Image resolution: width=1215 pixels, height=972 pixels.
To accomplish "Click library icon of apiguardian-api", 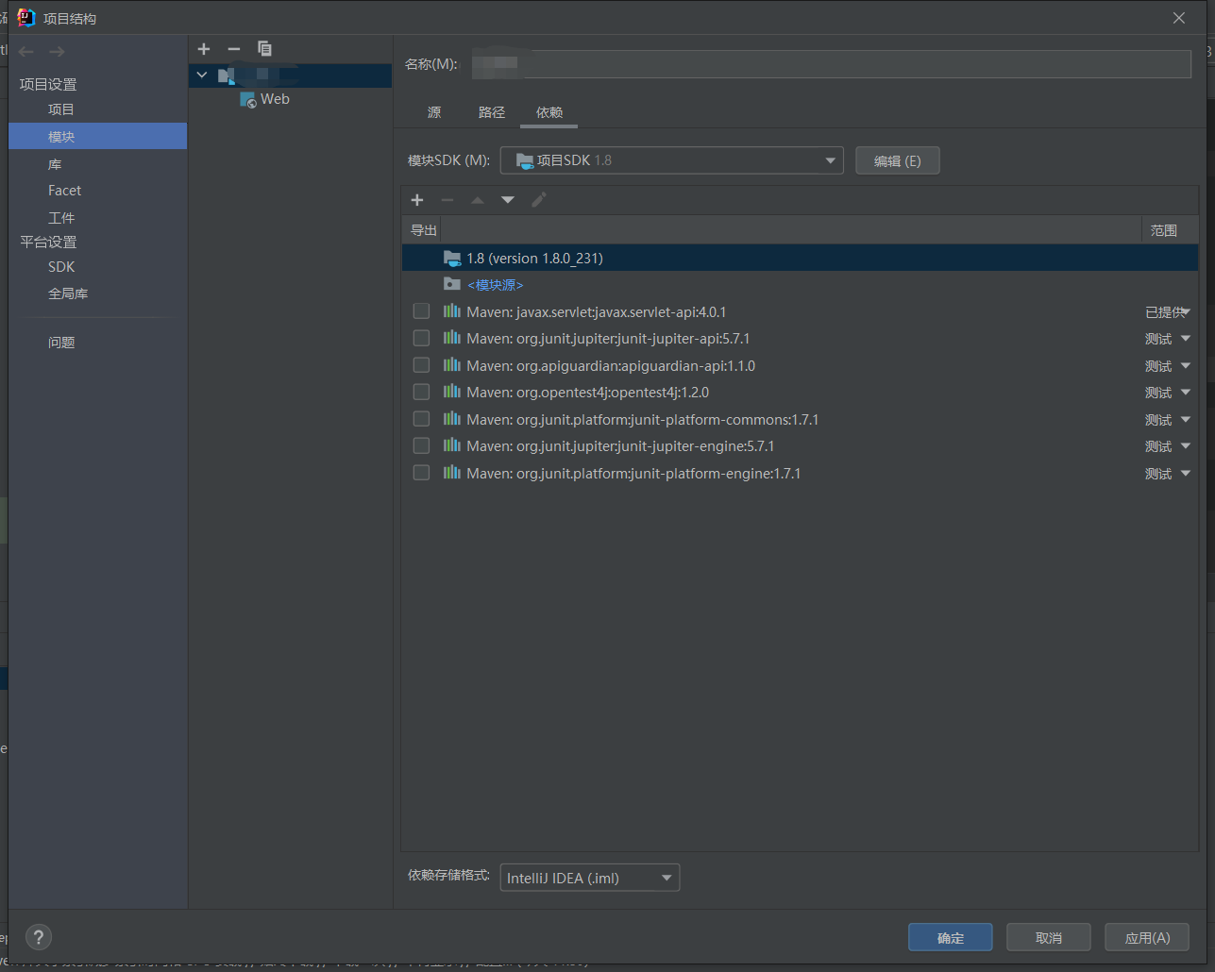I will 452,365.
